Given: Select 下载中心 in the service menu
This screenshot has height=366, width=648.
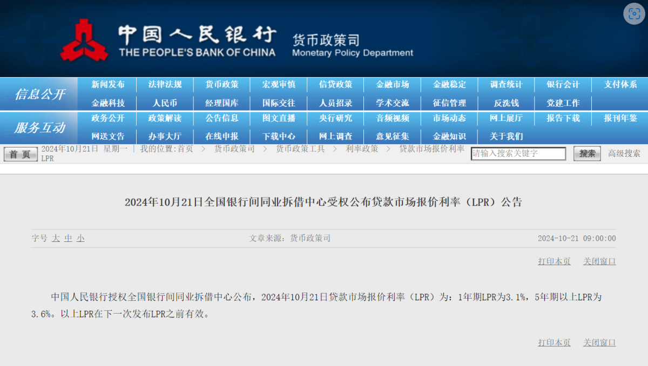Looking at the screenshot, I should 279,137.
